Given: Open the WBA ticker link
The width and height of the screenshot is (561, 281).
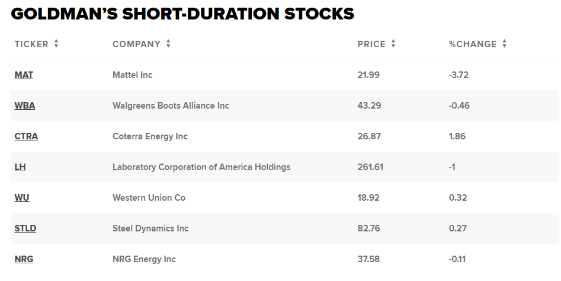Looking at the screenshot, I should [25, 106].
